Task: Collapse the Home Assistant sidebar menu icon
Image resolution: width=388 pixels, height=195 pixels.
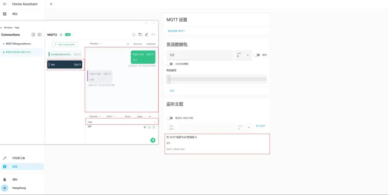Action: pos(4,4)
